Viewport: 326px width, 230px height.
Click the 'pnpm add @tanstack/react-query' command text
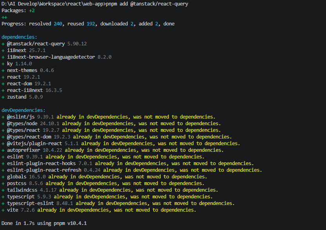tap(147, 4)
